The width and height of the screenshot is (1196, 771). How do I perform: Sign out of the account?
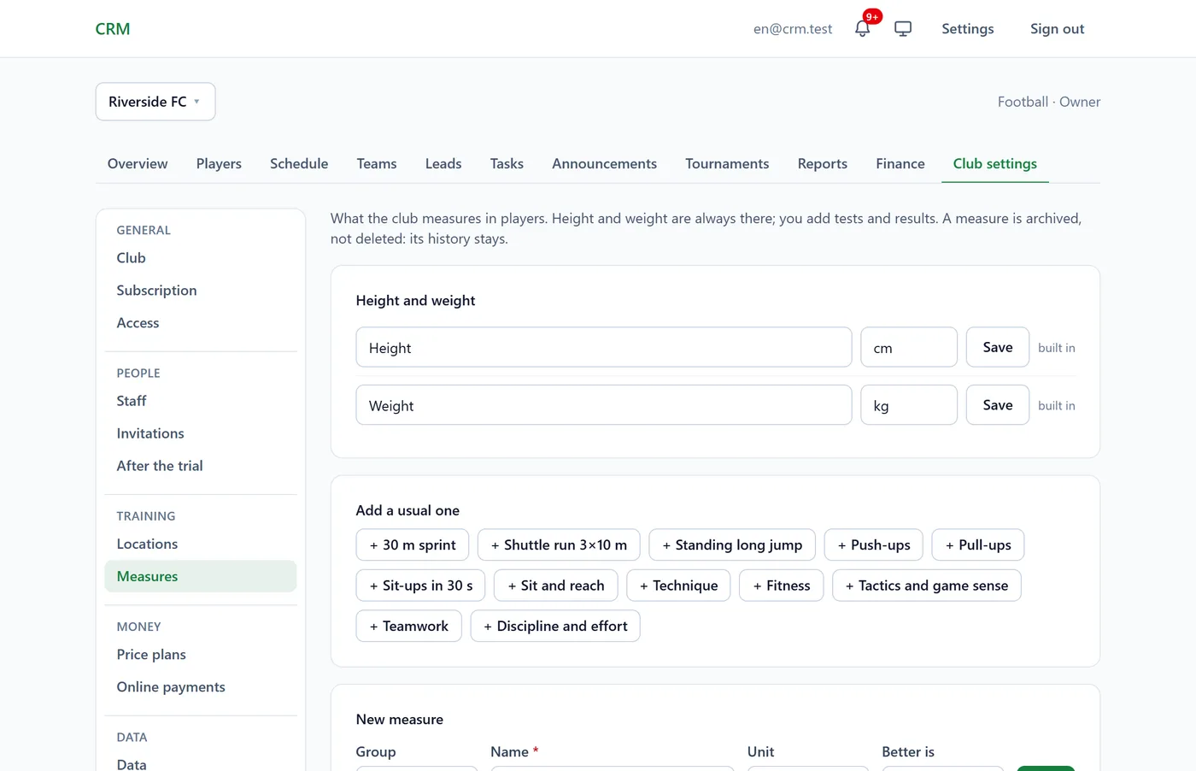1058,28
